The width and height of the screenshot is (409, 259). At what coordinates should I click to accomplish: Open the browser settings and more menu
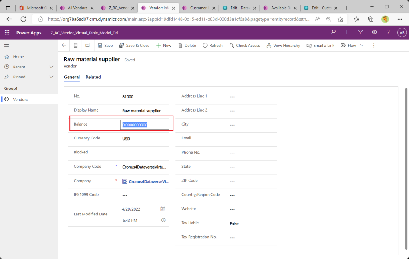click(x=400, y=19)
